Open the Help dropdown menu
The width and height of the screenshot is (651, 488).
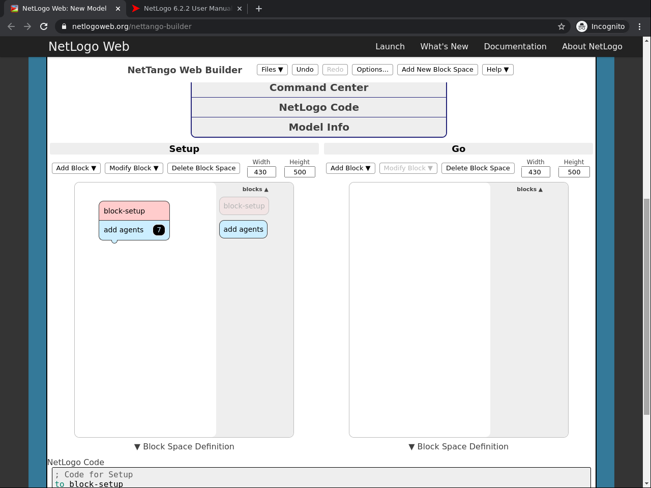(x=497, y=70)
